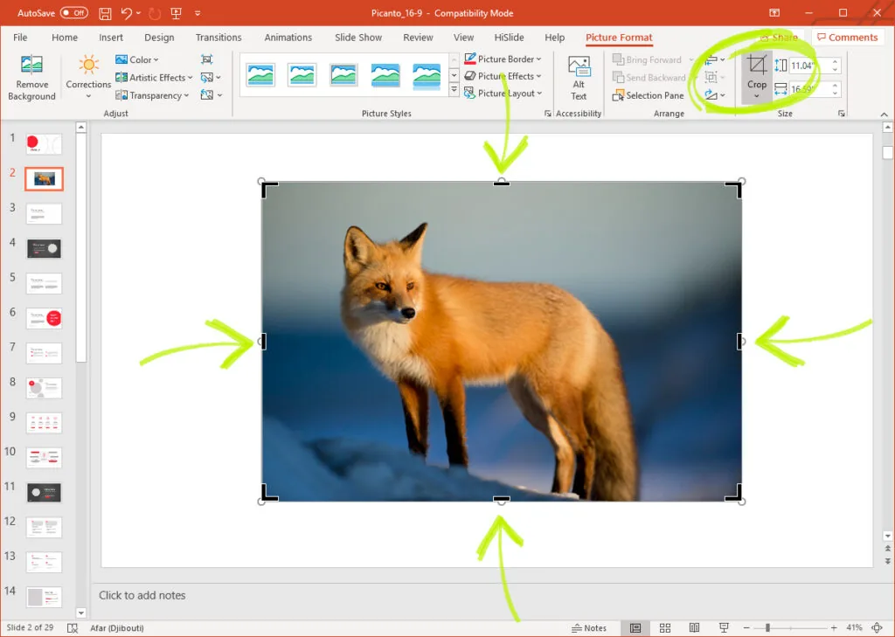
Task: Click the zoom in plus icon
Action: point(834,628)
